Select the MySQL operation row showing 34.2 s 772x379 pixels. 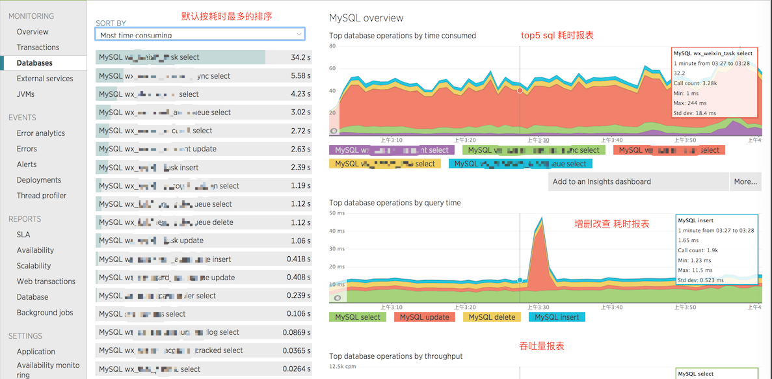204,57
